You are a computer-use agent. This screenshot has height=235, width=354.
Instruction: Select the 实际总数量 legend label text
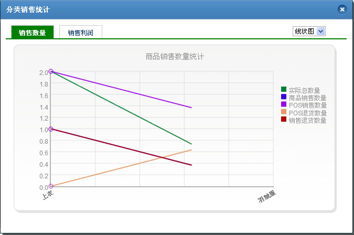[x=304, y=90]
